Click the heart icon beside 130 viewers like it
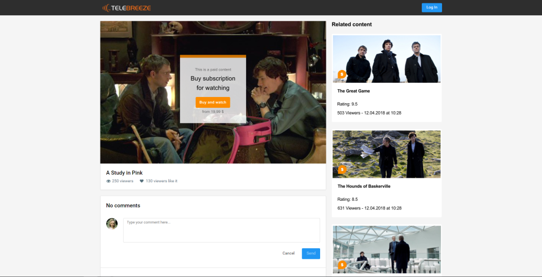 [142, 181]
